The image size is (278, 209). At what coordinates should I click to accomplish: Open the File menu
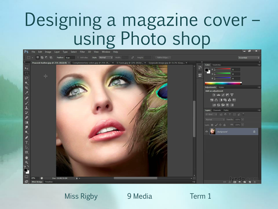pos(33,52)
